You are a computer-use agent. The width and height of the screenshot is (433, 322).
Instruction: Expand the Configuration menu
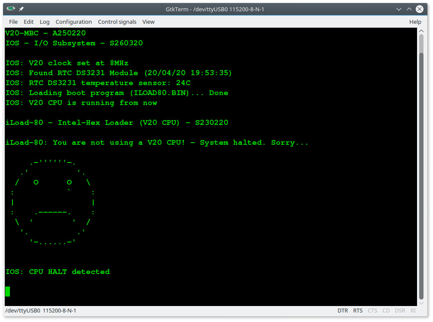[74, 22]
